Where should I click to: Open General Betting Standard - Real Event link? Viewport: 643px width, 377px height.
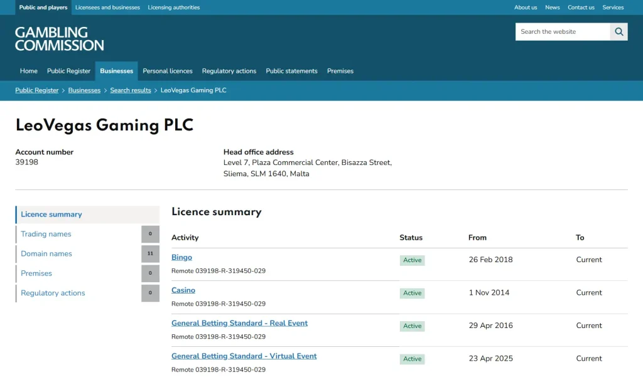coord(239,323)
